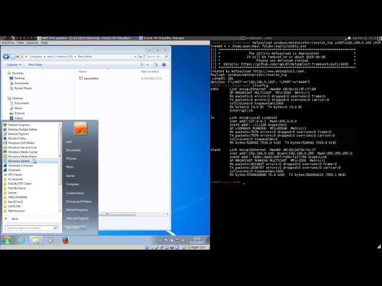Open the address bar history dropdown
Screen dimensions: 382x286
coord(135,57)
